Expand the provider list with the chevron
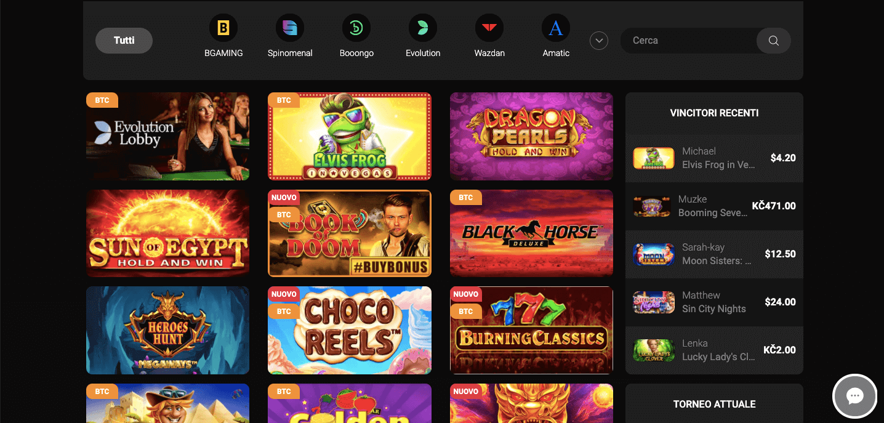884x423 pixels. (x=598, y=40)
